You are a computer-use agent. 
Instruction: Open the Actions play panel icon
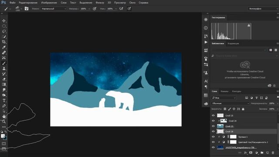206,42
